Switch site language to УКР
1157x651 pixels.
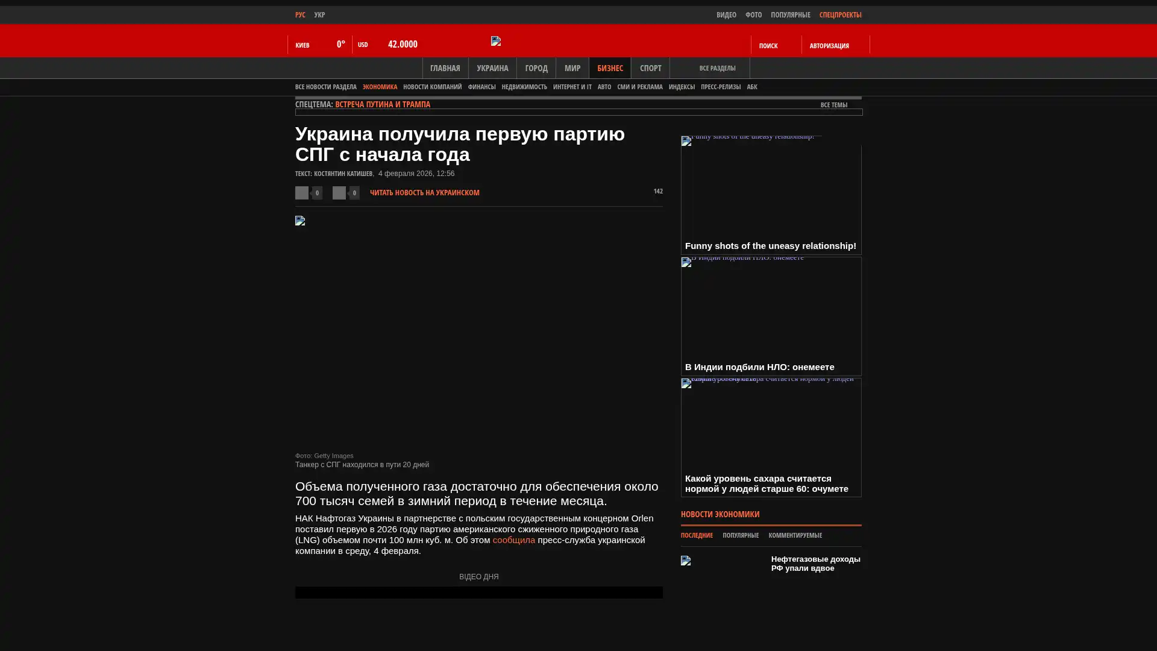coord(319,15)
